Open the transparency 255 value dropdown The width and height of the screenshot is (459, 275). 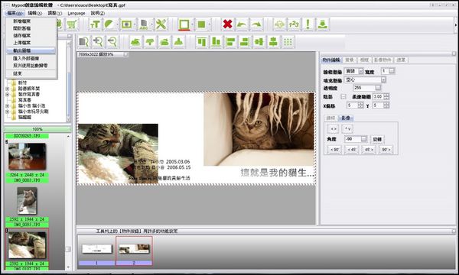[378, 88]
